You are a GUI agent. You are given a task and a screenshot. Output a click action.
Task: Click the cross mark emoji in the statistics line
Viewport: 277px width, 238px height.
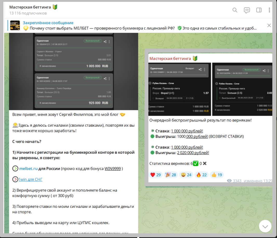205,163
